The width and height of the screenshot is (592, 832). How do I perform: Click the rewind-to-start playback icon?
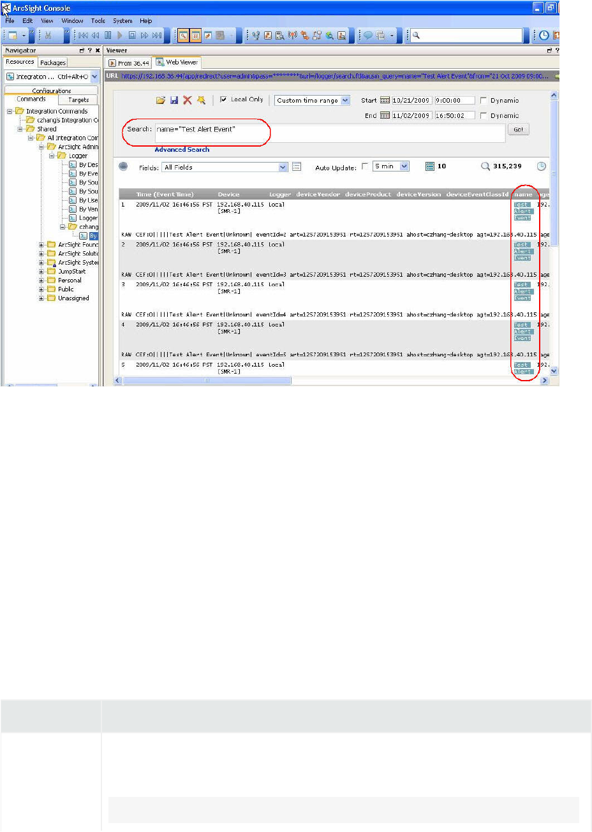coord(83,36)
